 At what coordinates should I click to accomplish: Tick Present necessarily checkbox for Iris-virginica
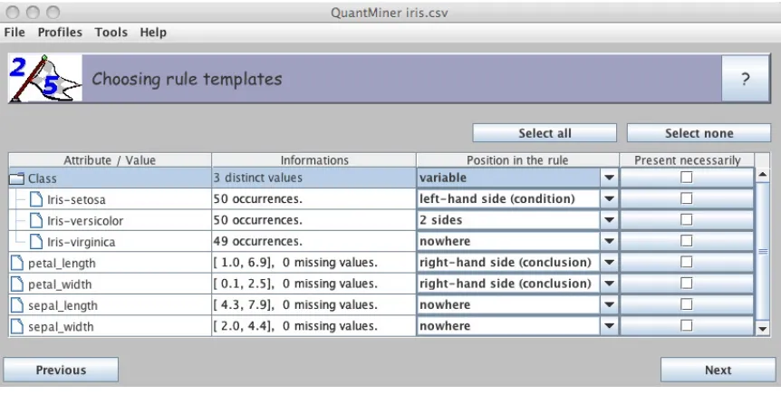[687, 241]
